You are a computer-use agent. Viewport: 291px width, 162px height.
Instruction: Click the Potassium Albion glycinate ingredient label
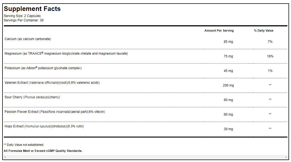point(43,68)
